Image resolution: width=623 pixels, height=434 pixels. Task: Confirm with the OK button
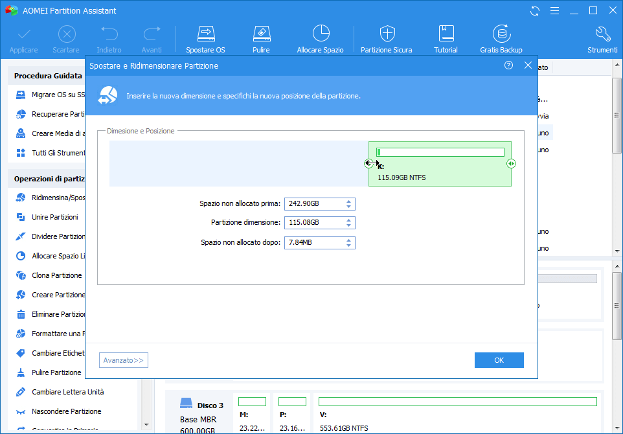499,360
